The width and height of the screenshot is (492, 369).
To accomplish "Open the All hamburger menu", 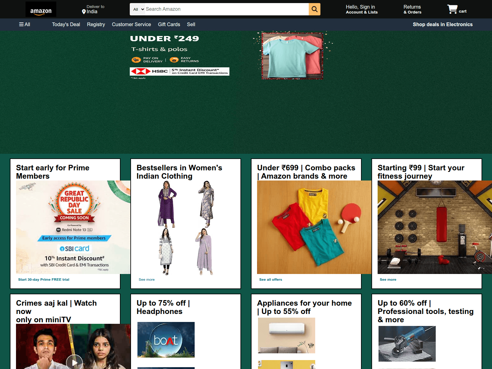I will [25, 24].
